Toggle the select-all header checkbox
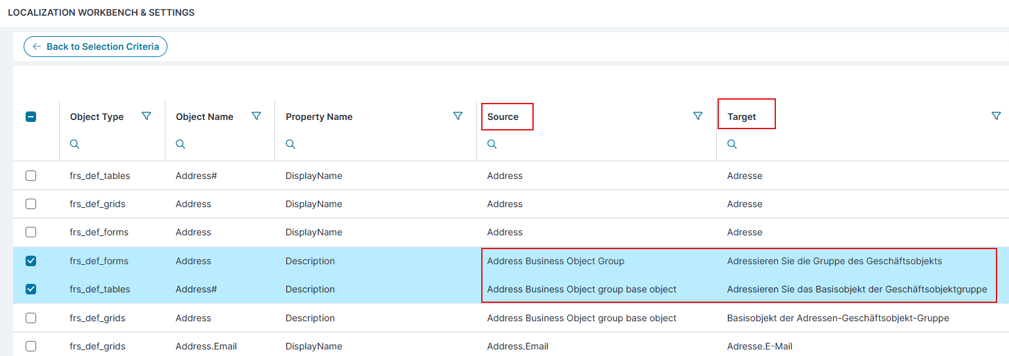This screenshot has height=356, width=1009. pos(31,117)
